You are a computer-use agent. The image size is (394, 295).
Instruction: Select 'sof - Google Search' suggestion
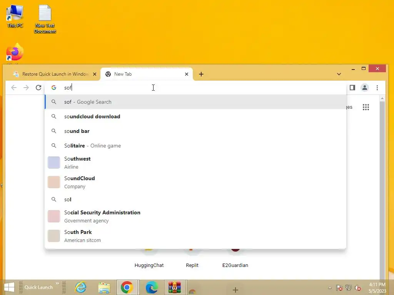(195, 102)
